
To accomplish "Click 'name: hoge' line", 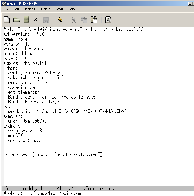I will pyautogui.click(x=15, y=39).
